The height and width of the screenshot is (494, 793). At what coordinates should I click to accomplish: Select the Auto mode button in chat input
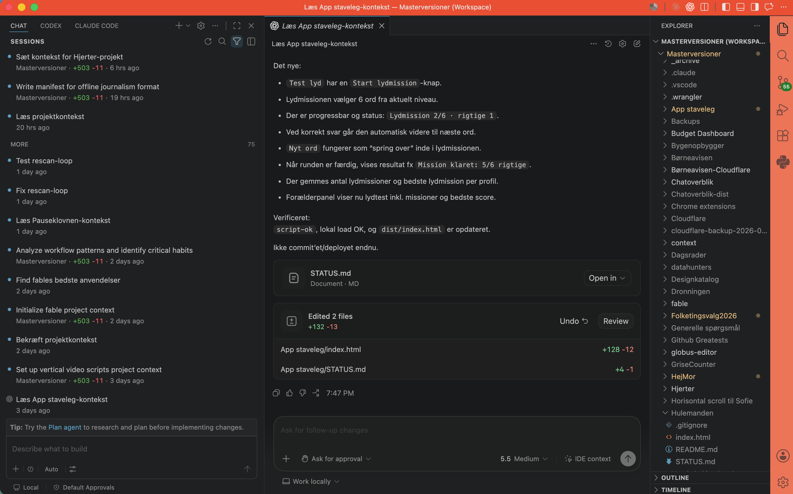click(x=51, y=469)
